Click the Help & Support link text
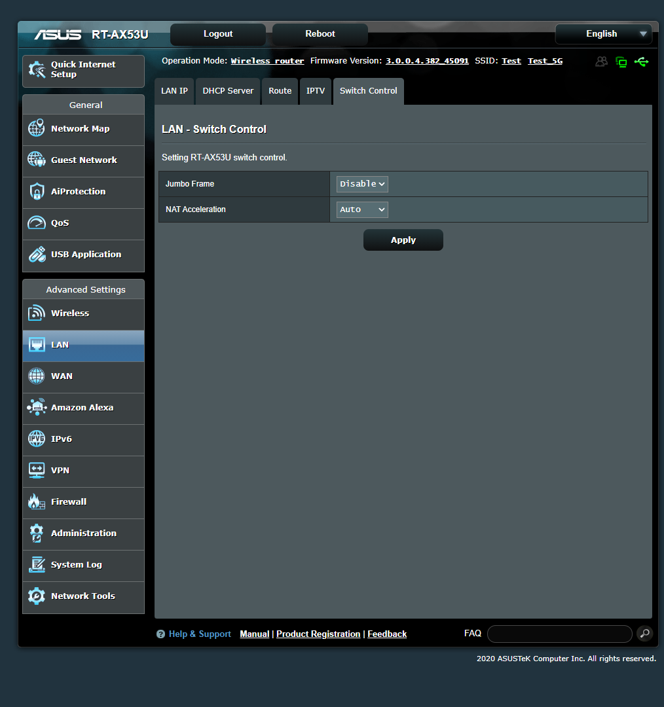The height and width of the screenshot is (707, 664). (x=200, y=634)
